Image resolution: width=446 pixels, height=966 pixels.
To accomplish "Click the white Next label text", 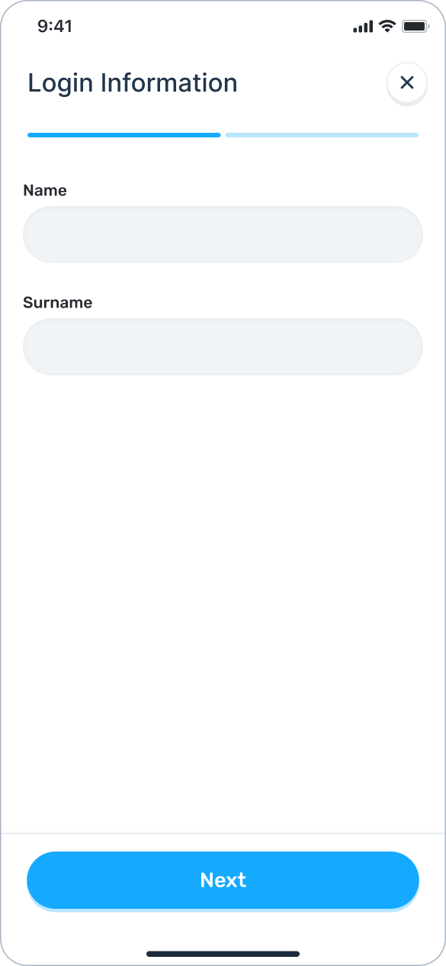I will coord(223,881).
